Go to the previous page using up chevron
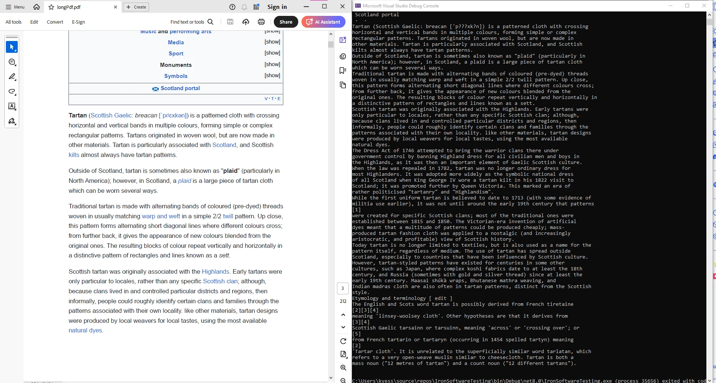 point(343,315)
